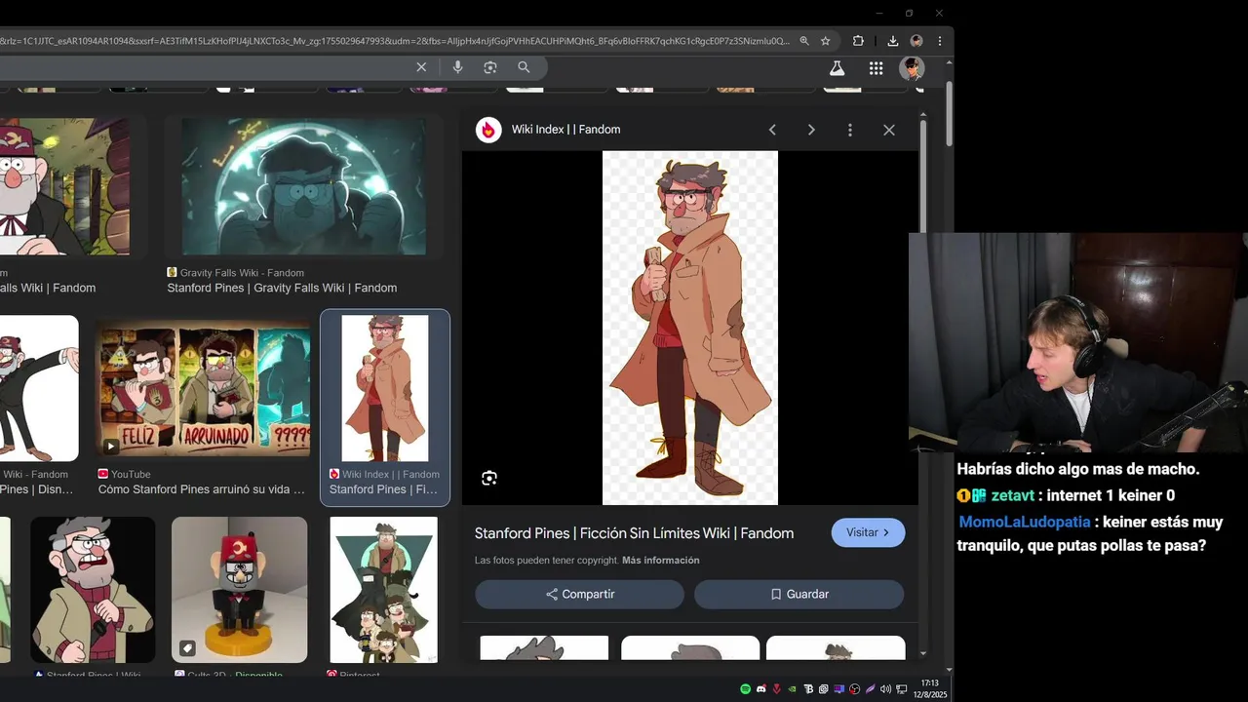
Task: Open Valorant red tray icon
Action: point(777,689)
